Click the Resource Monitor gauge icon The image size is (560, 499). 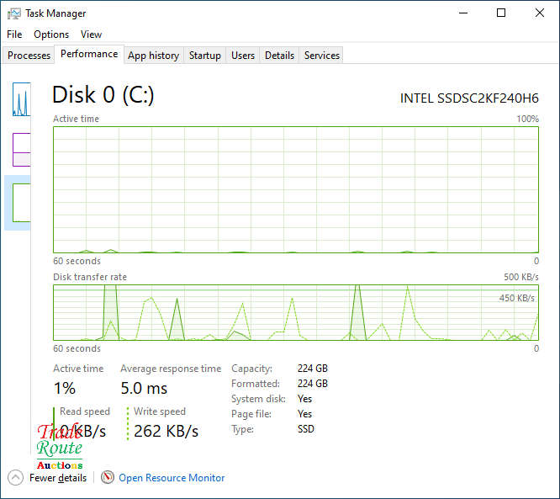coord(108,477)
